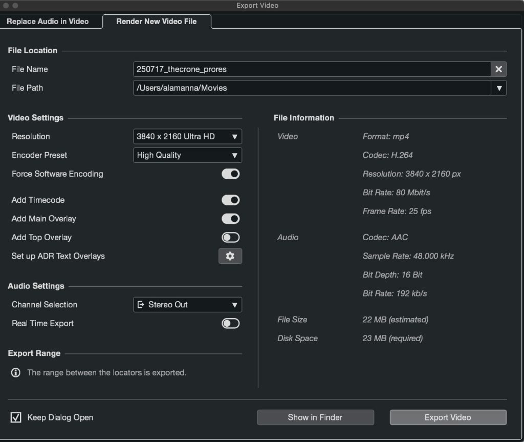Uncheck Keep Dialog Open checkbox
This screenshot has height=442, width=524.
click(x=16, y=417)
